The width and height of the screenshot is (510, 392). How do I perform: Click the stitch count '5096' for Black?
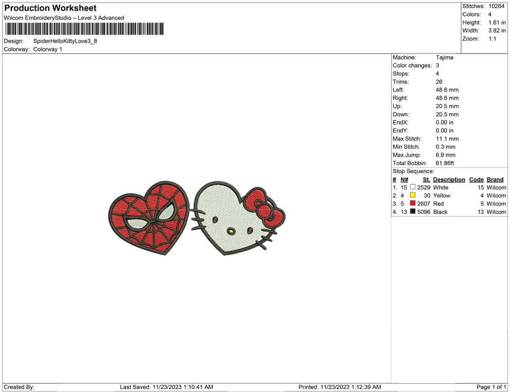click(x=423, y=212)
